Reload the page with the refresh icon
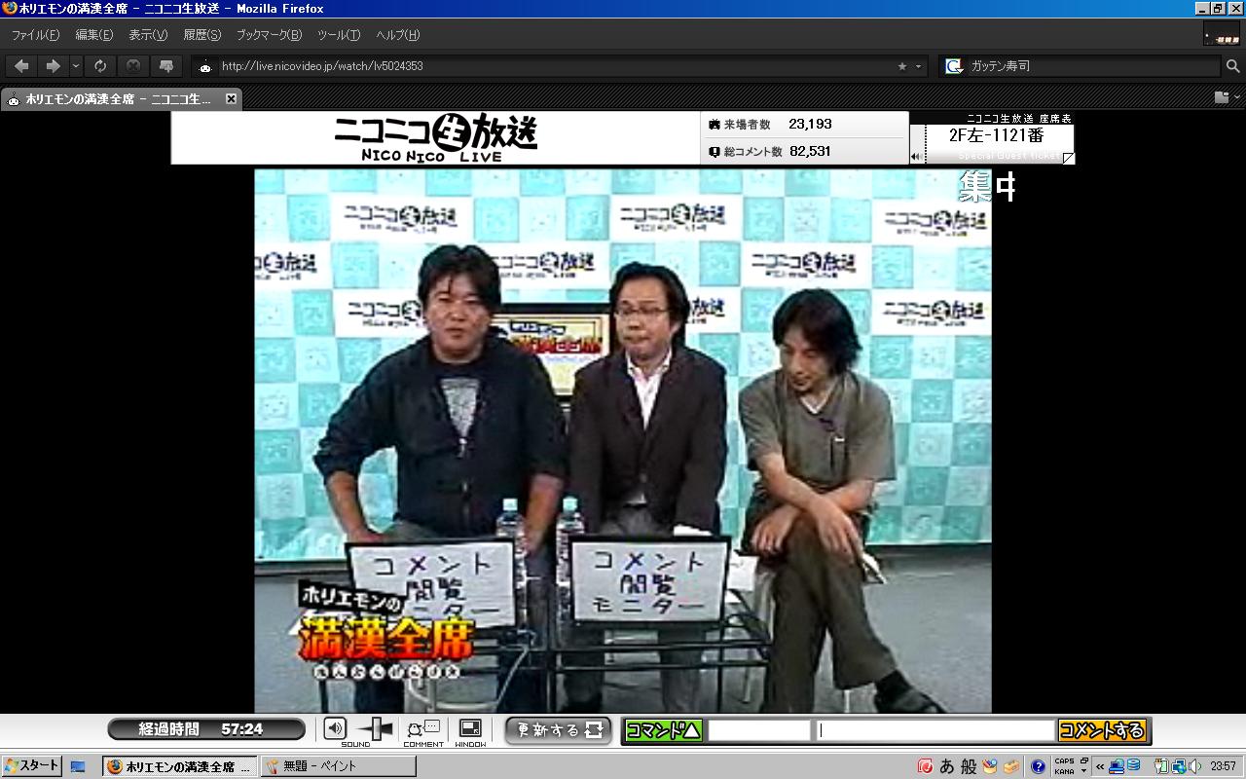 [x=100, y=66]
